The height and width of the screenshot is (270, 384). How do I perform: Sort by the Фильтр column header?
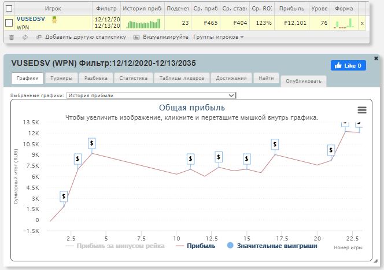pos(106,9)
